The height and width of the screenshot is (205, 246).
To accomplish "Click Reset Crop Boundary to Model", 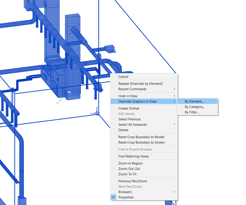I will click(141, 137).
